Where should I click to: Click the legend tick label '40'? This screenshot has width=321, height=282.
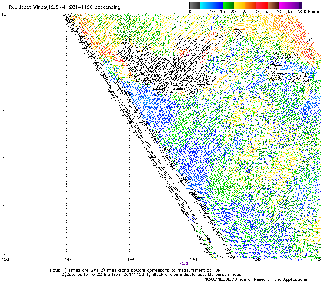click(278, 12)
